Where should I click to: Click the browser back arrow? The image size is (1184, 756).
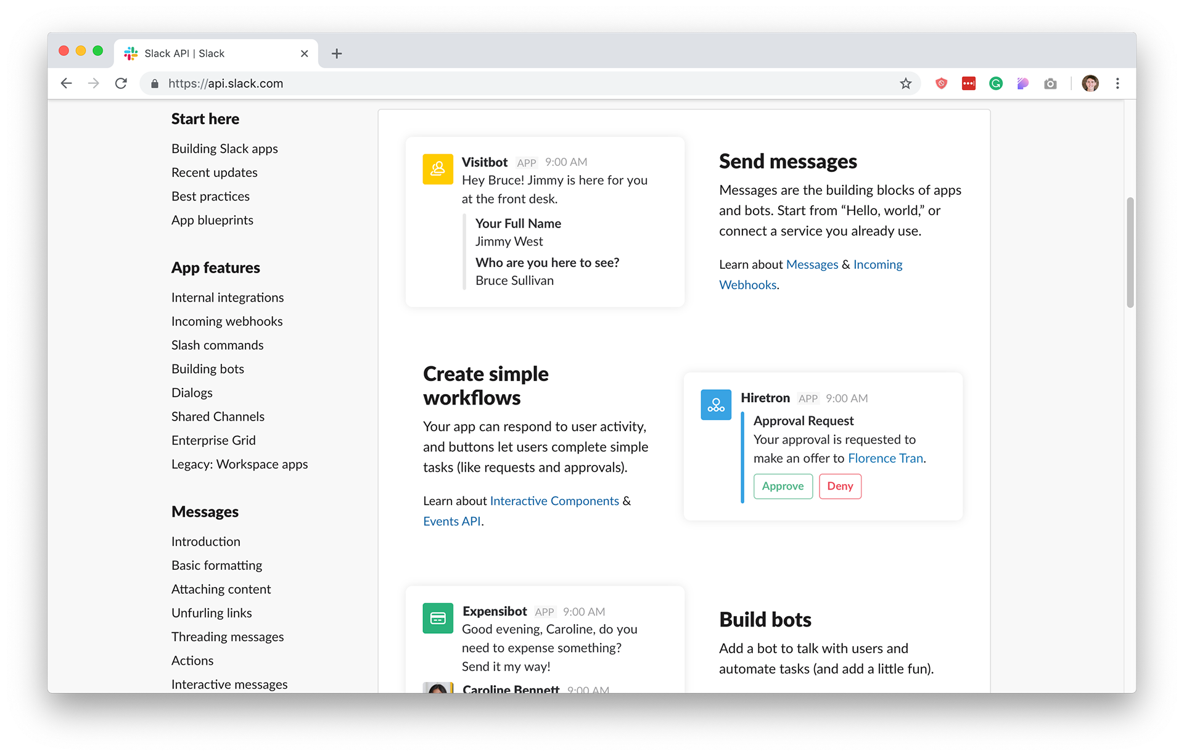tap(67, 83)
